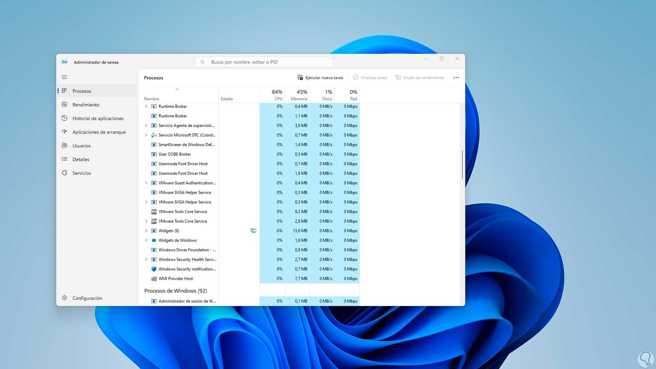Sort processes by the CPU column
Viewport: 656px width, 369px height.
click(272, 95)
